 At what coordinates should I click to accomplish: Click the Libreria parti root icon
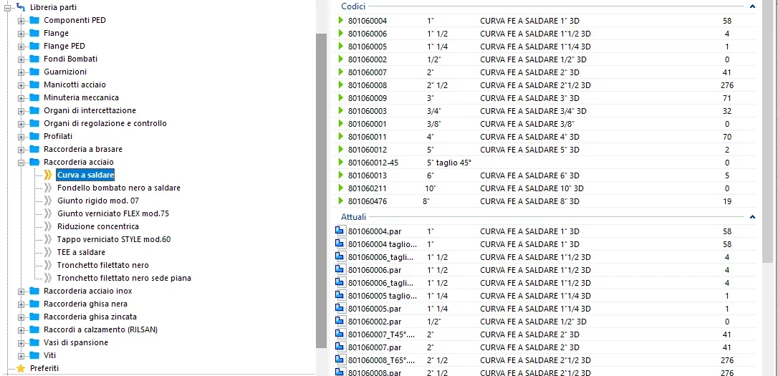21,7
